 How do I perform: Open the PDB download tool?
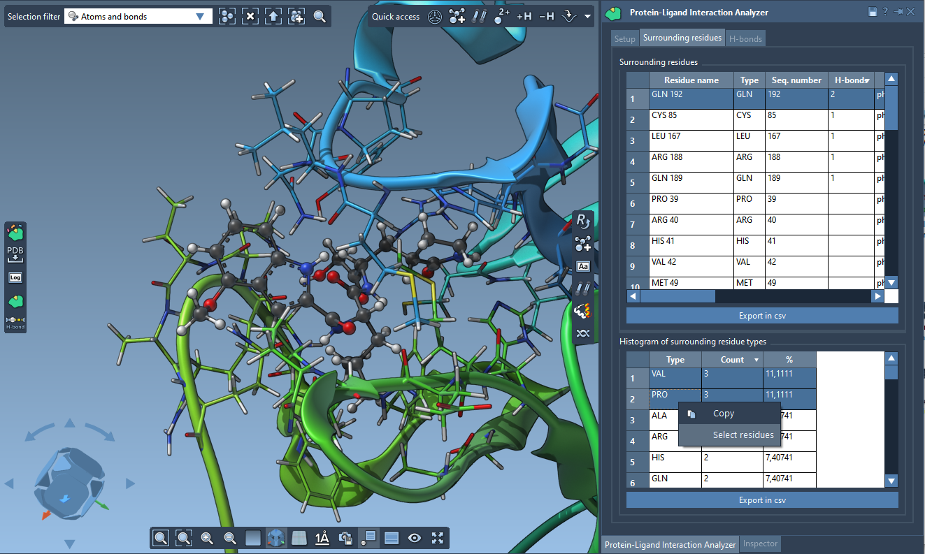tap(15, 254)
